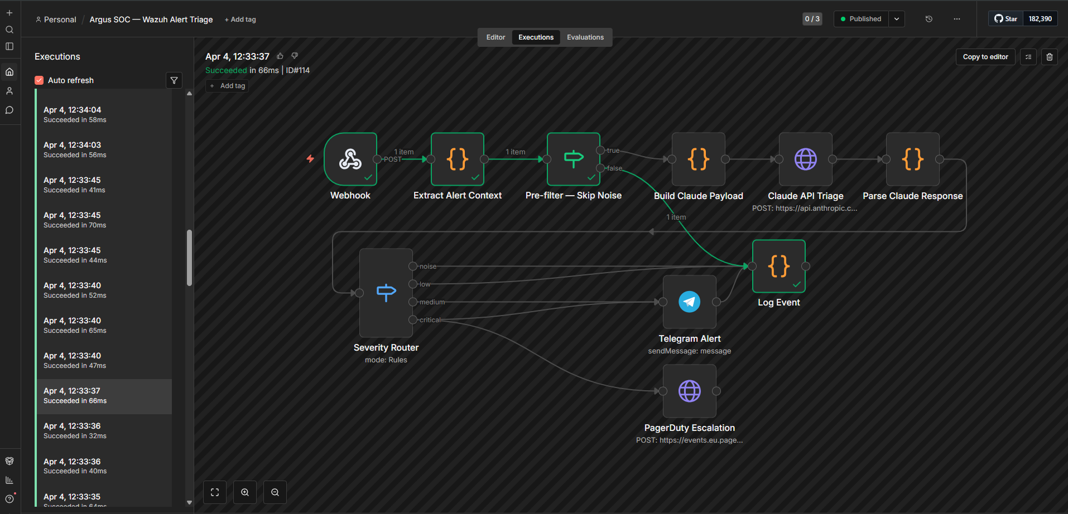Open search from the left sidebar
This screenshot has height=514, width=1068.
pos(9,30)
